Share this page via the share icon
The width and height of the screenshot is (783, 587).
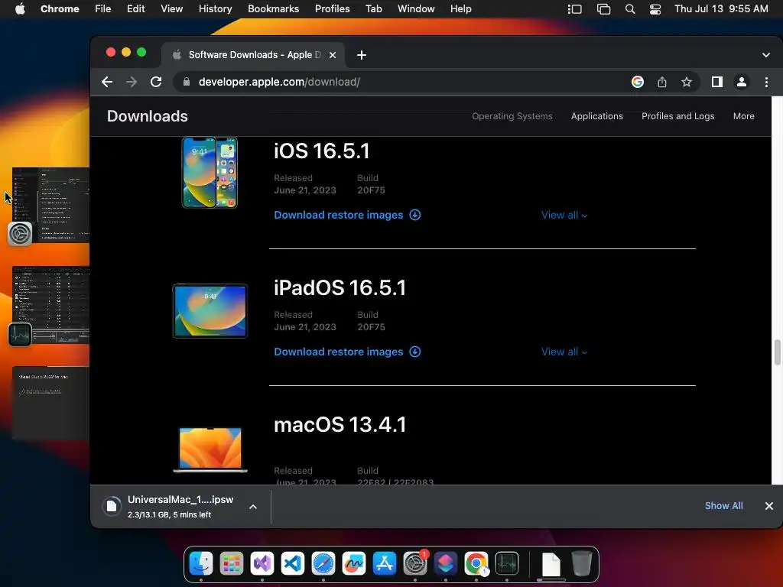[662, 82]
